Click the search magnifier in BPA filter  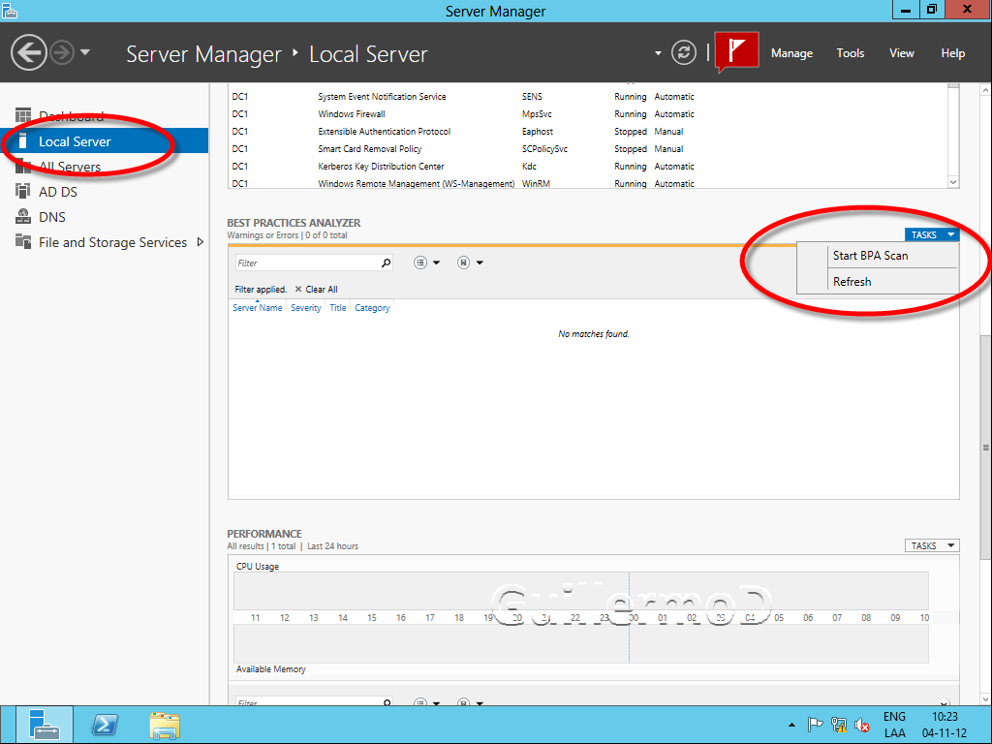(x=386, y=263)
